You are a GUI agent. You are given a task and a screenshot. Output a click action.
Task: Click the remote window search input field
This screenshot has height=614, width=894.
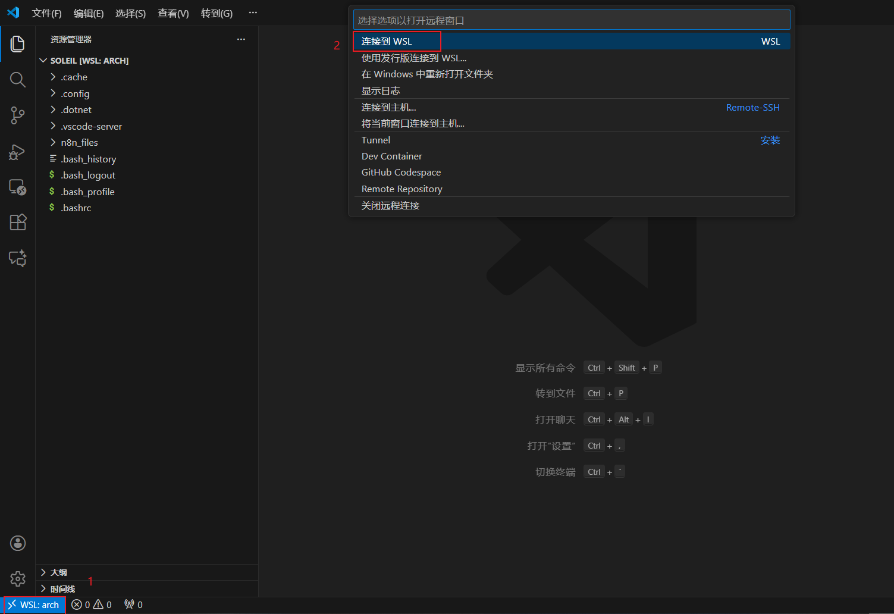tap(571, 20)
